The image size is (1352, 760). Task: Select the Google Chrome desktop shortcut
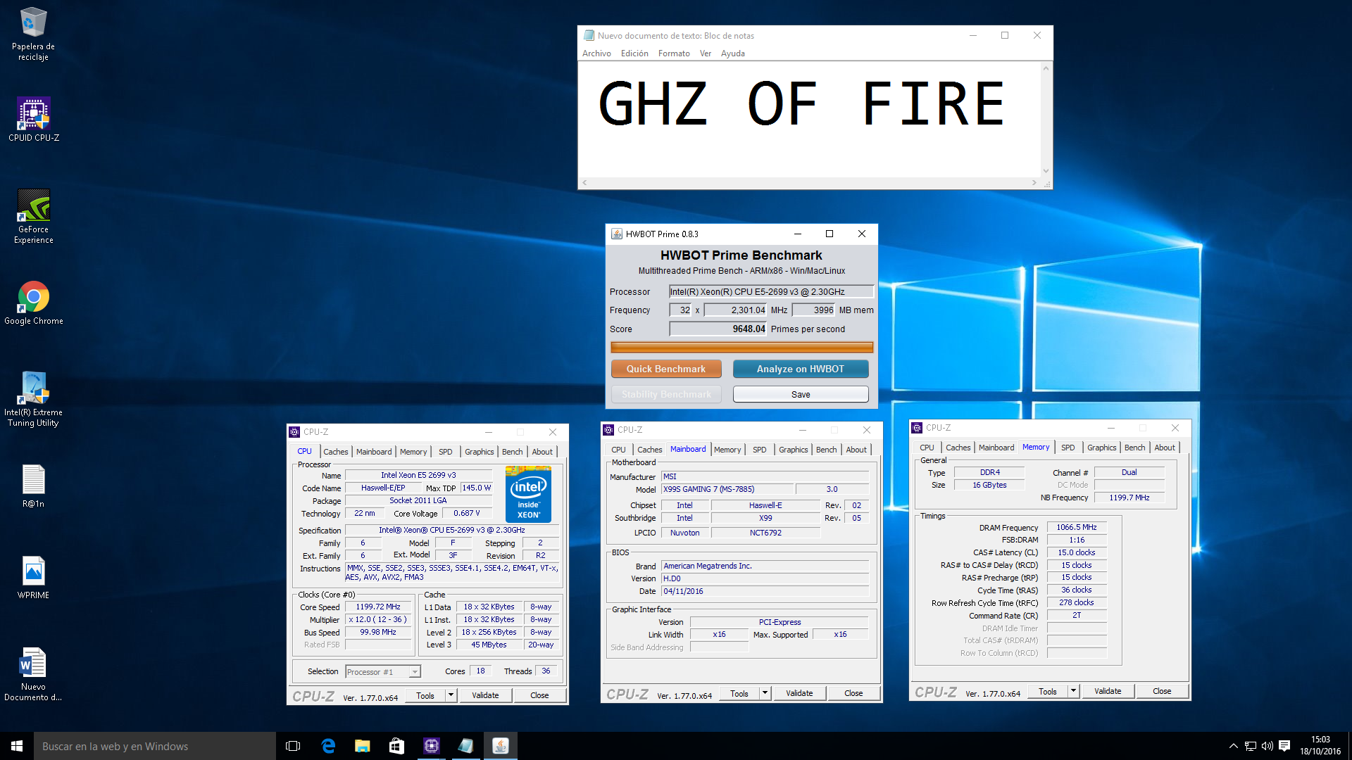click(x=33, y=304)
